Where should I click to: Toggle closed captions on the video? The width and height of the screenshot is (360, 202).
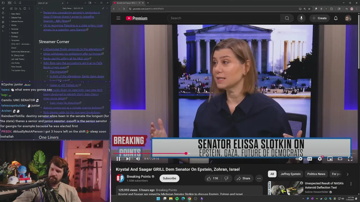[x=310, y=159]
